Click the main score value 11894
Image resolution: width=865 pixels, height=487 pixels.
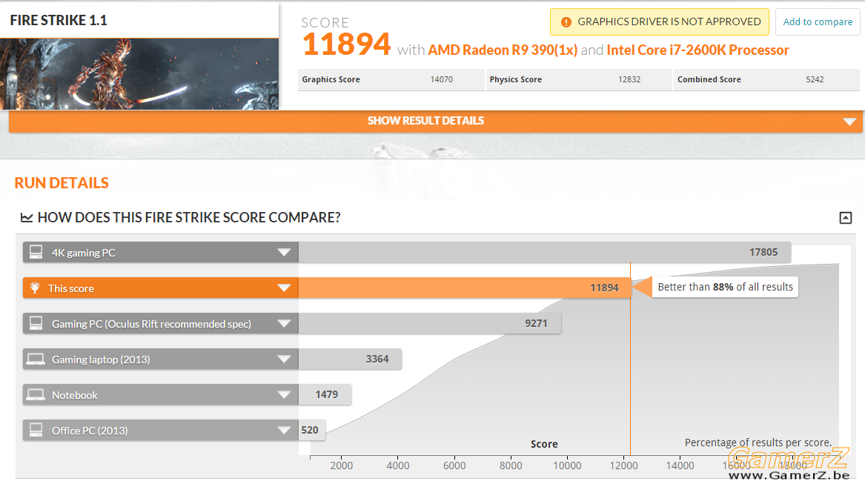tap(346, 44)
